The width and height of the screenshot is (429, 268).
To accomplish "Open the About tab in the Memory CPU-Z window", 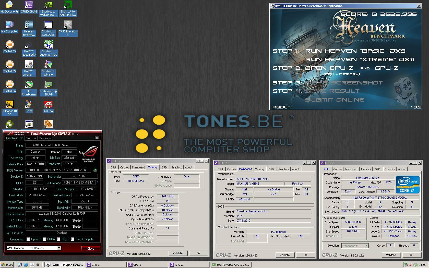I will coord(189,167).
